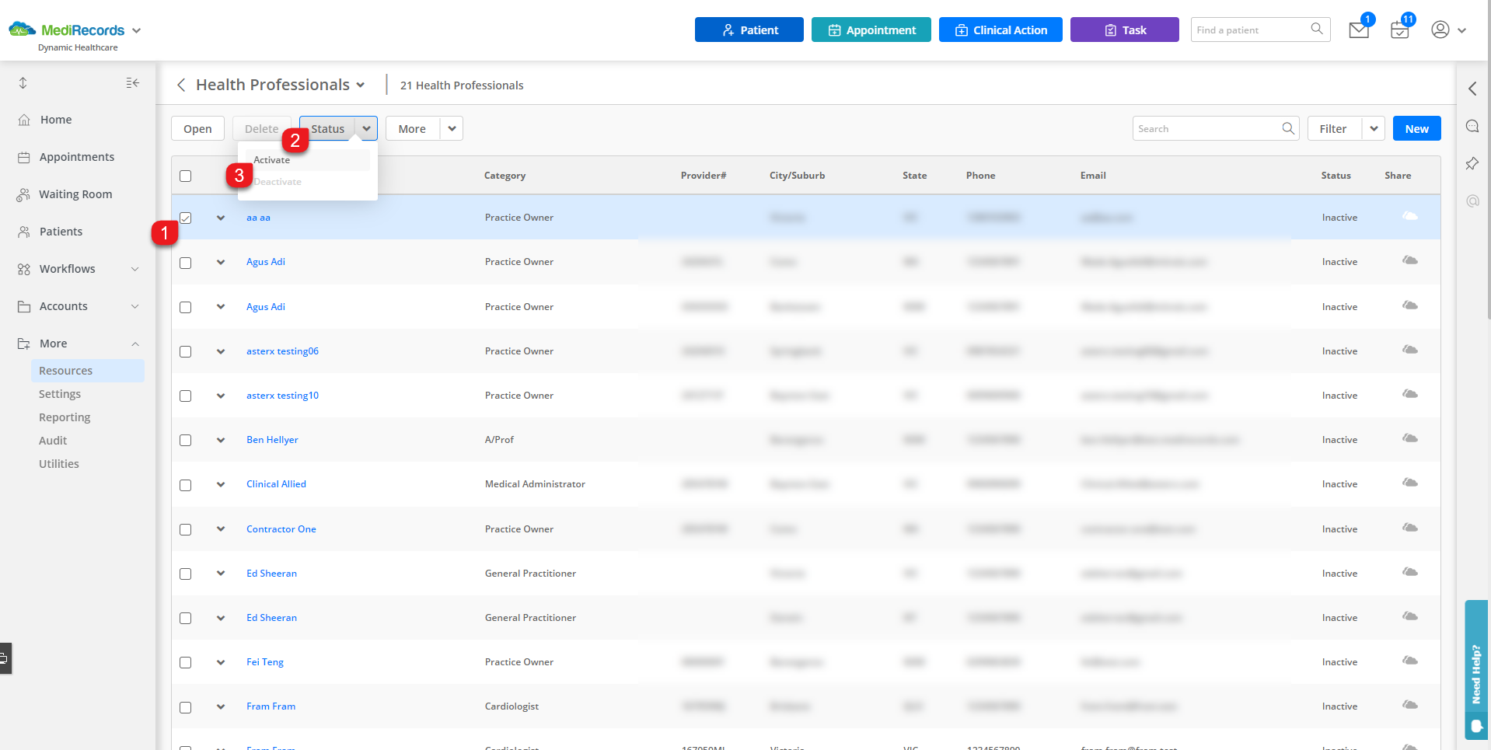Click share cloud icon for Ben Hellyer
The width and height of the screenshot is (1491, 750).
pyautogui.click(x=1409, y=438)
